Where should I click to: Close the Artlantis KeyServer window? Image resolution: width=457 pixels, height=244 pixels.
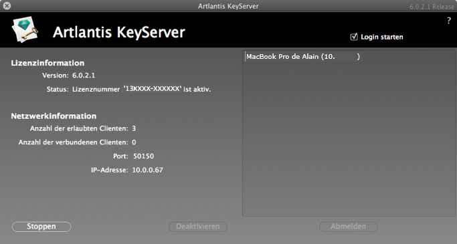click(7, 5)
